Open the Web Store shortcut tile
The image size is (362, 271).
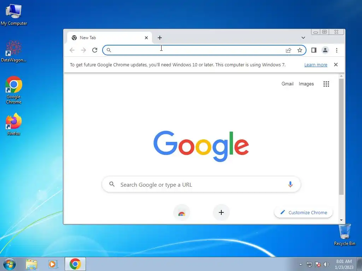pos(182,212)
